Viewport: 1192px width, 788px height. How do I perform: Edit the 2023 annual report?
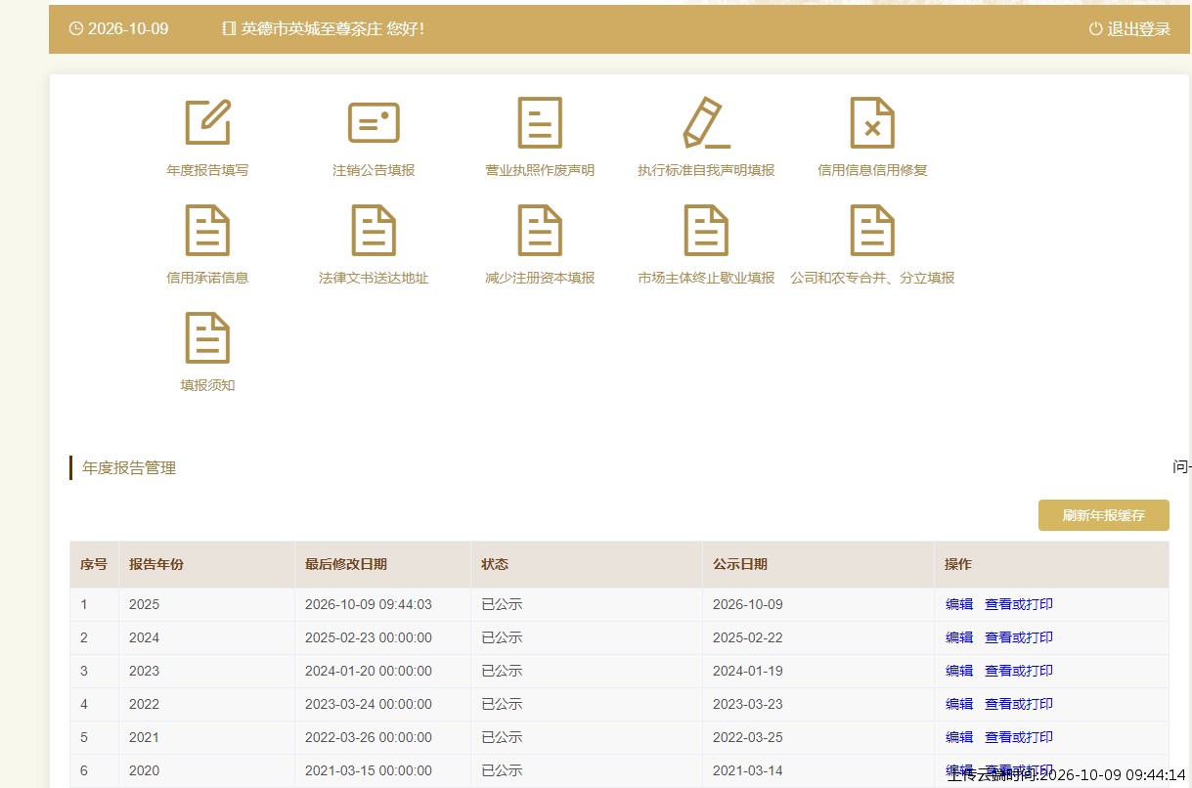(959, 671)
